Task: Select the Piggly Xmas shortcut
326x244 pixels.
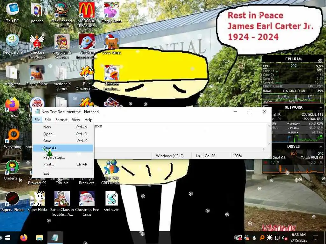Action: 112,12
